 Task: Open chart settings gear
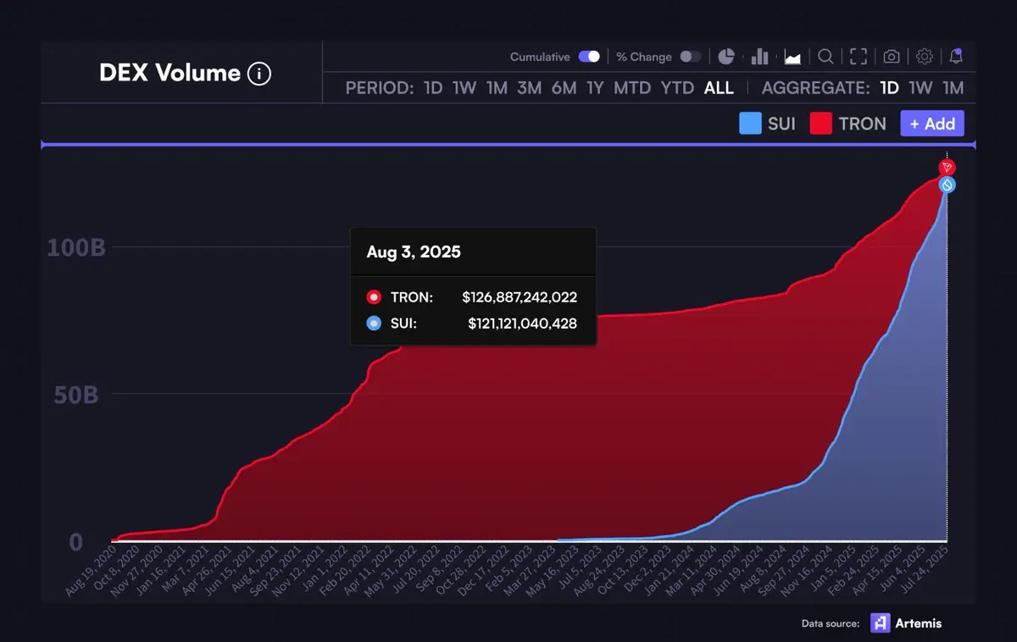[925, 57]
